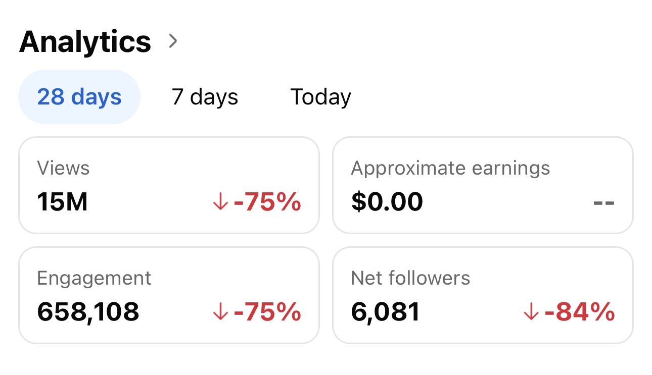Viewport: 652px width, 375px height.
Task: Open the Views metric card
Action: pos(169,185)
